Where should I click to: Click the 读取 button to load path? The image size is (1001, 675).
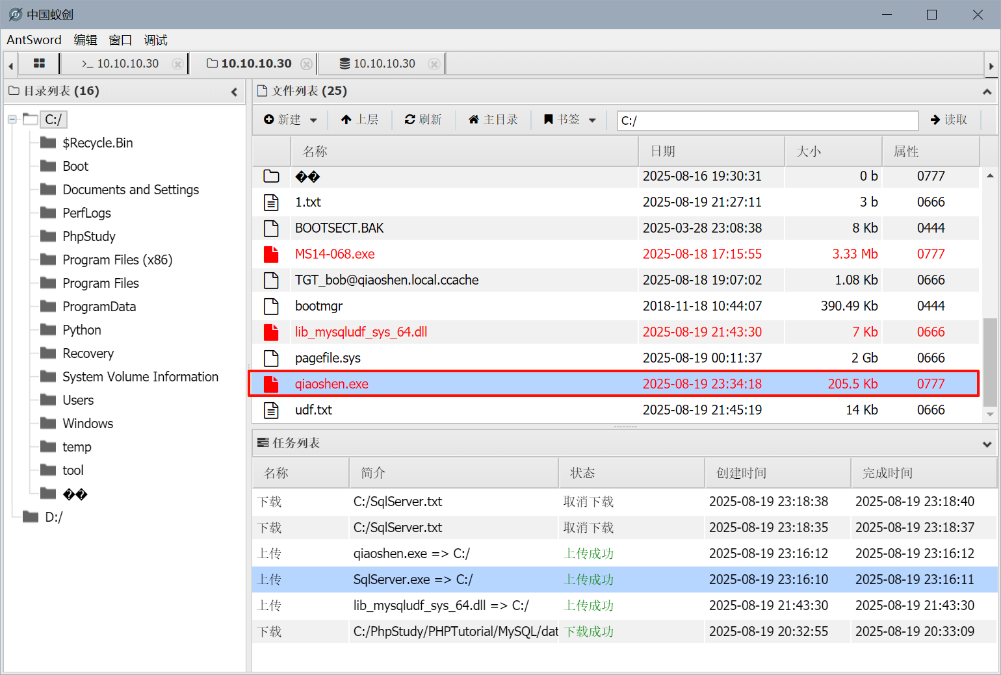pos(949,120)
